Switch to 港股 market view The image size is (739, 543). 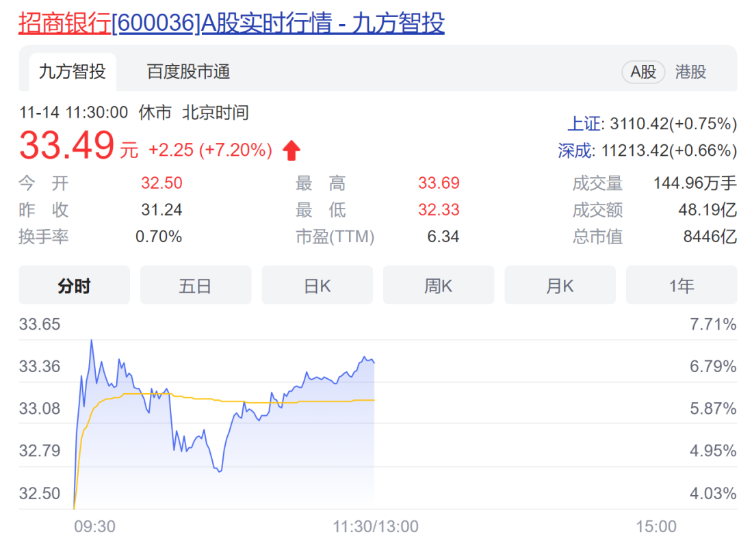click(690, 72)
